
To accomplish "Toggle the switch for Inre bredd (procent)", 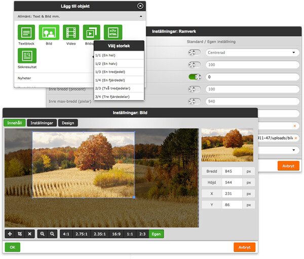I will click(x=195, y=89).
